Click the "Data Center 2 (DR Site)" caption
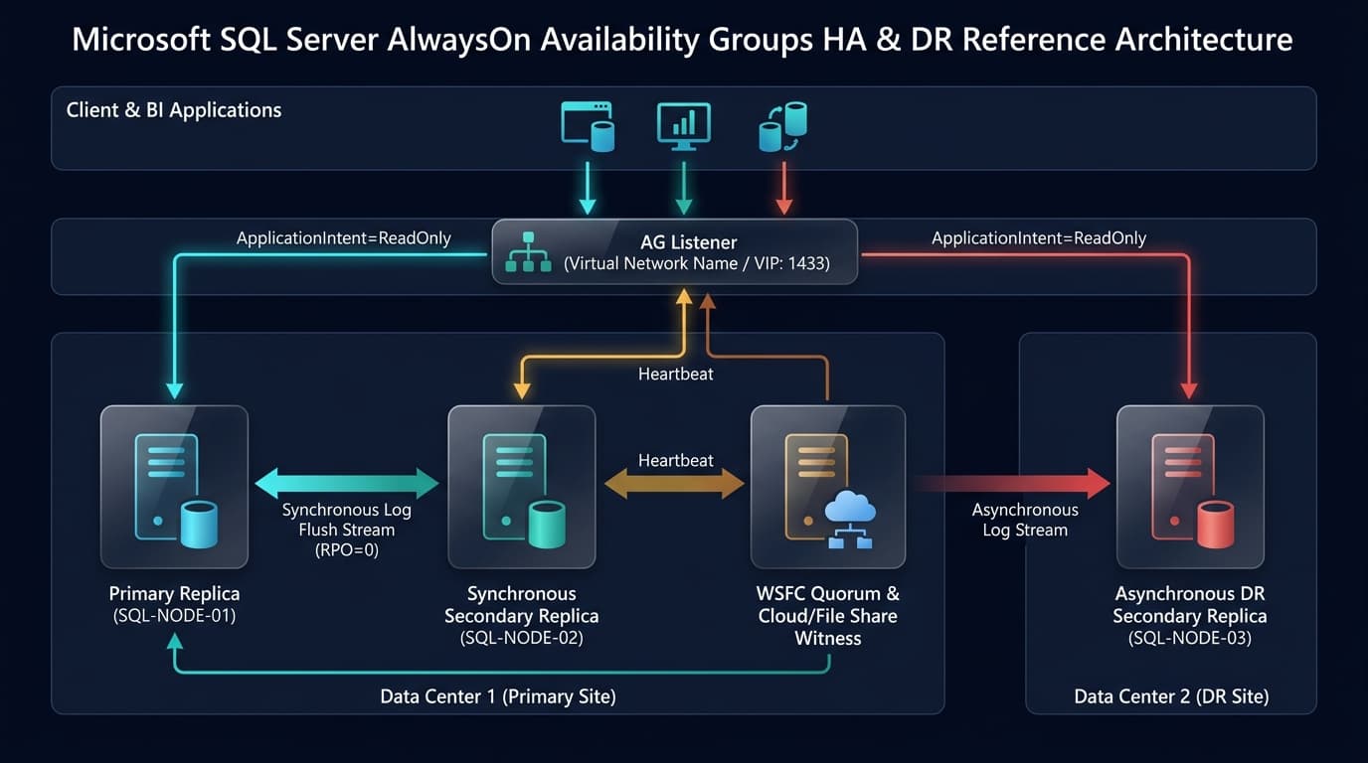This screenshot has width=1368, height=763. (1172, 696)
